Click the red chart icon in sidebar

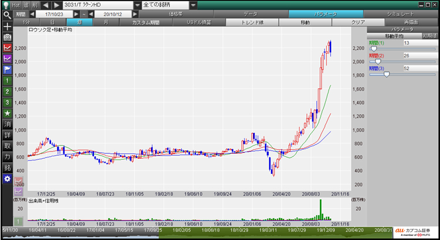(x=7, y=48)
